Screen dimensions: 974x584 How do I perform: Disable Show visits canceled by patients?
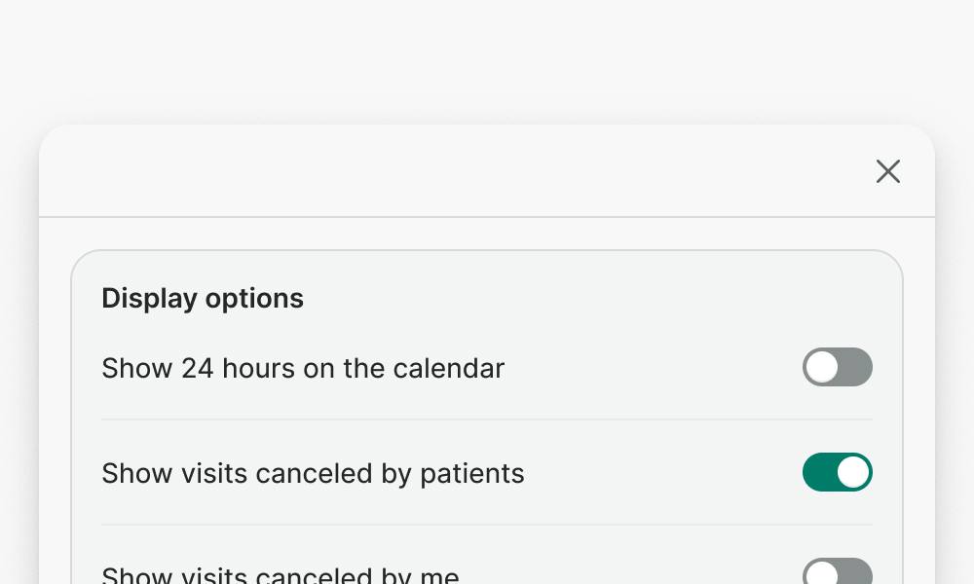tap(837, 472)
